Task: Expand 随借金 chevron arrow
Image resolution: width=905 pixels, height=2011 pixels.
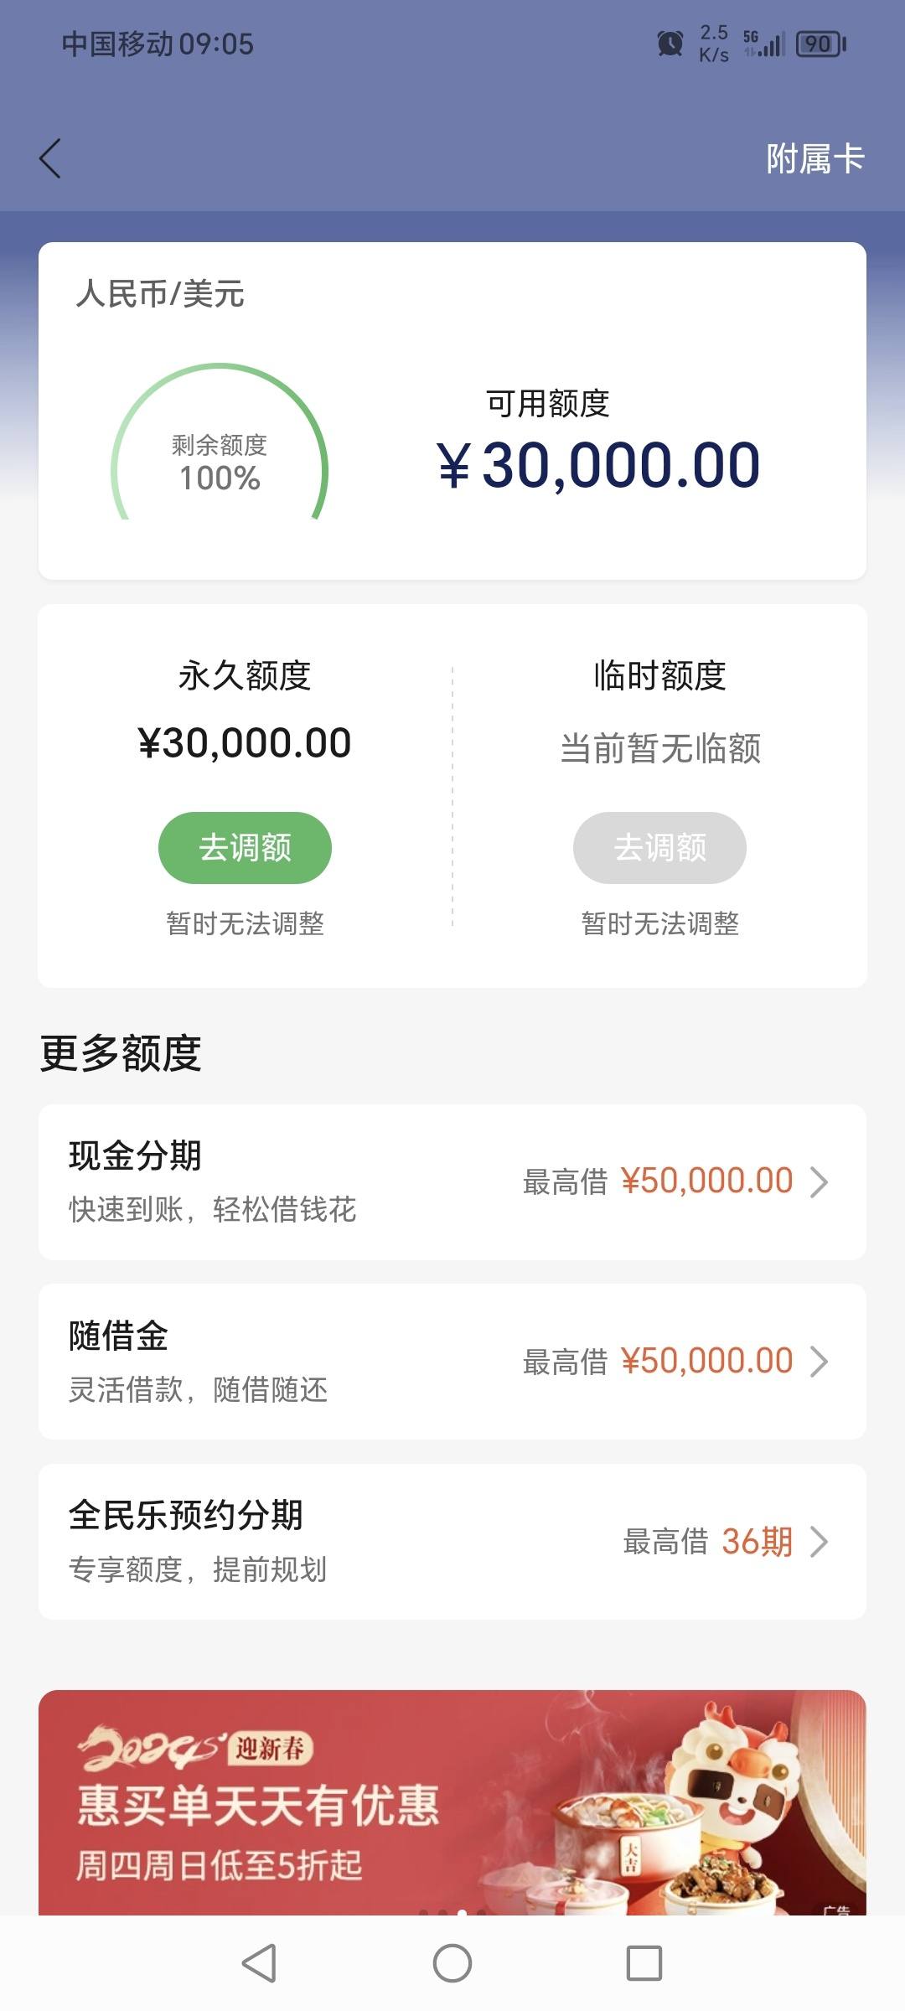Action: (x=819, y=1362)
